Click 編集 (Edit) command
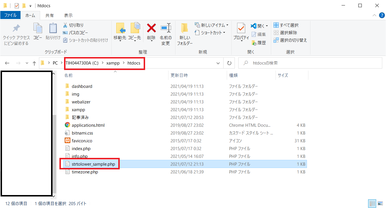 click(x=259, y=34)
